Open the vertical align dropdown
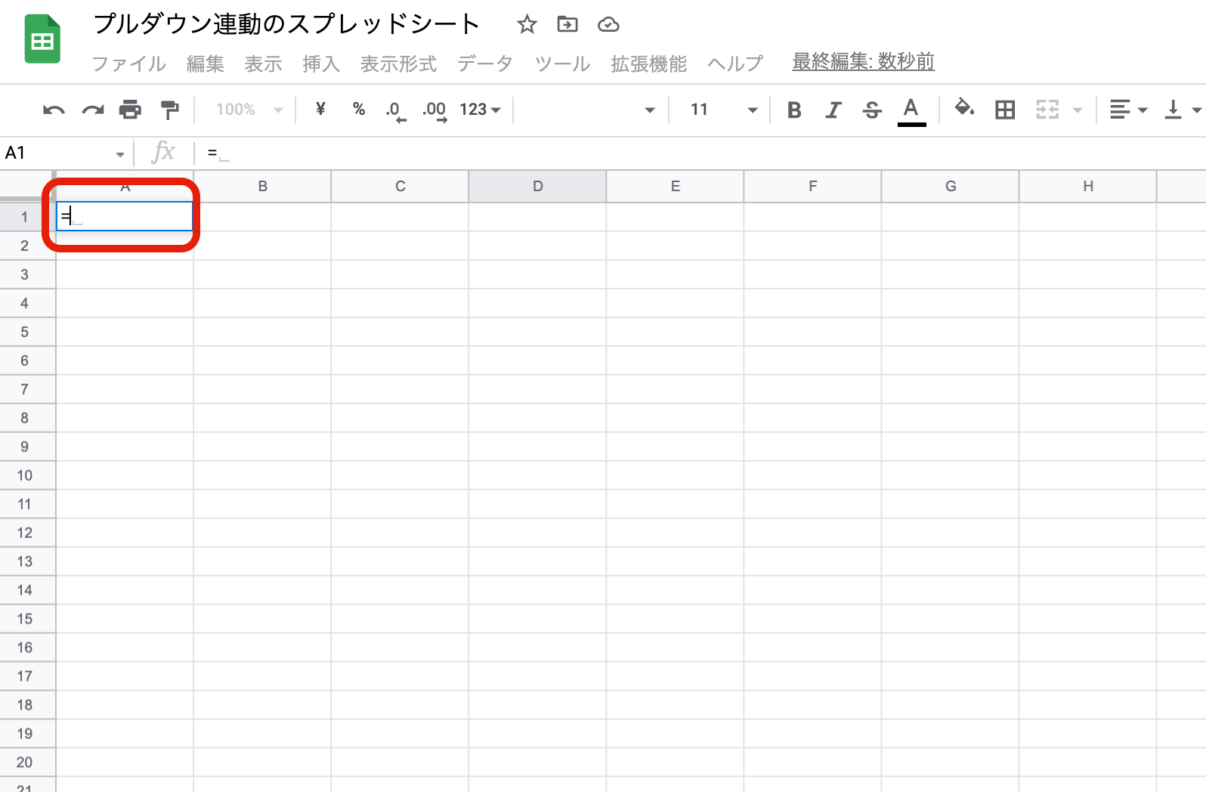1206x792 pixels. (1183, 110)
